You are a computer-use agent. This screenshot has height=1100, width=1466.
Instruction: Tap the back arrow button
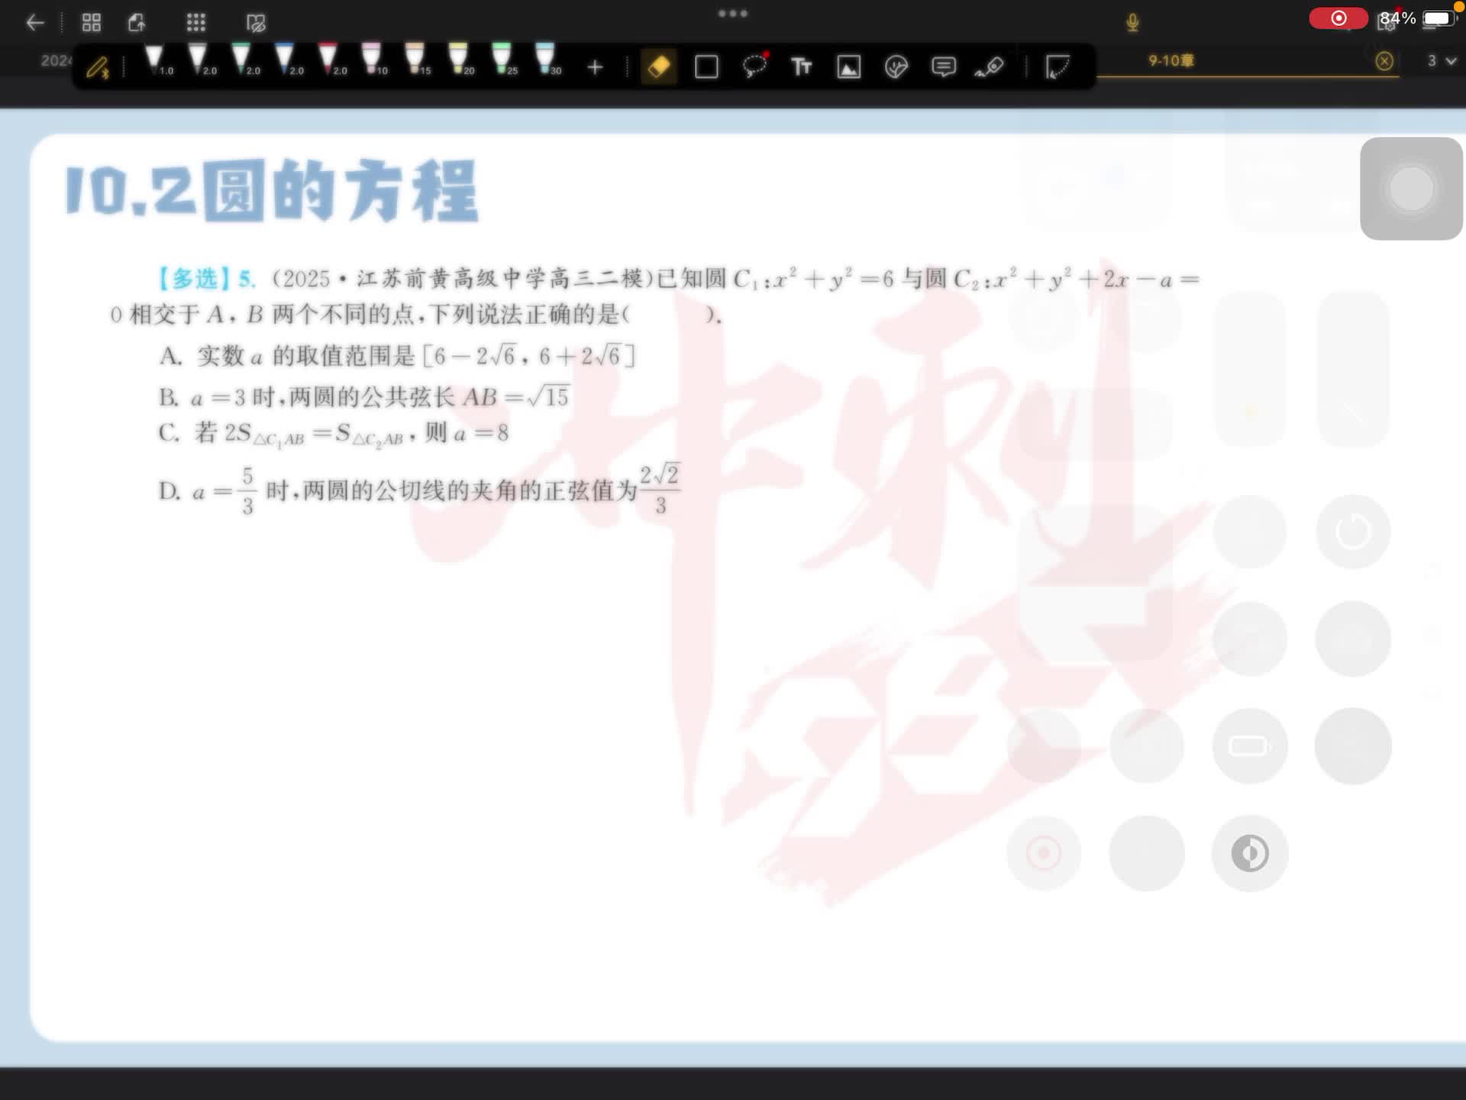pos(35,23)
